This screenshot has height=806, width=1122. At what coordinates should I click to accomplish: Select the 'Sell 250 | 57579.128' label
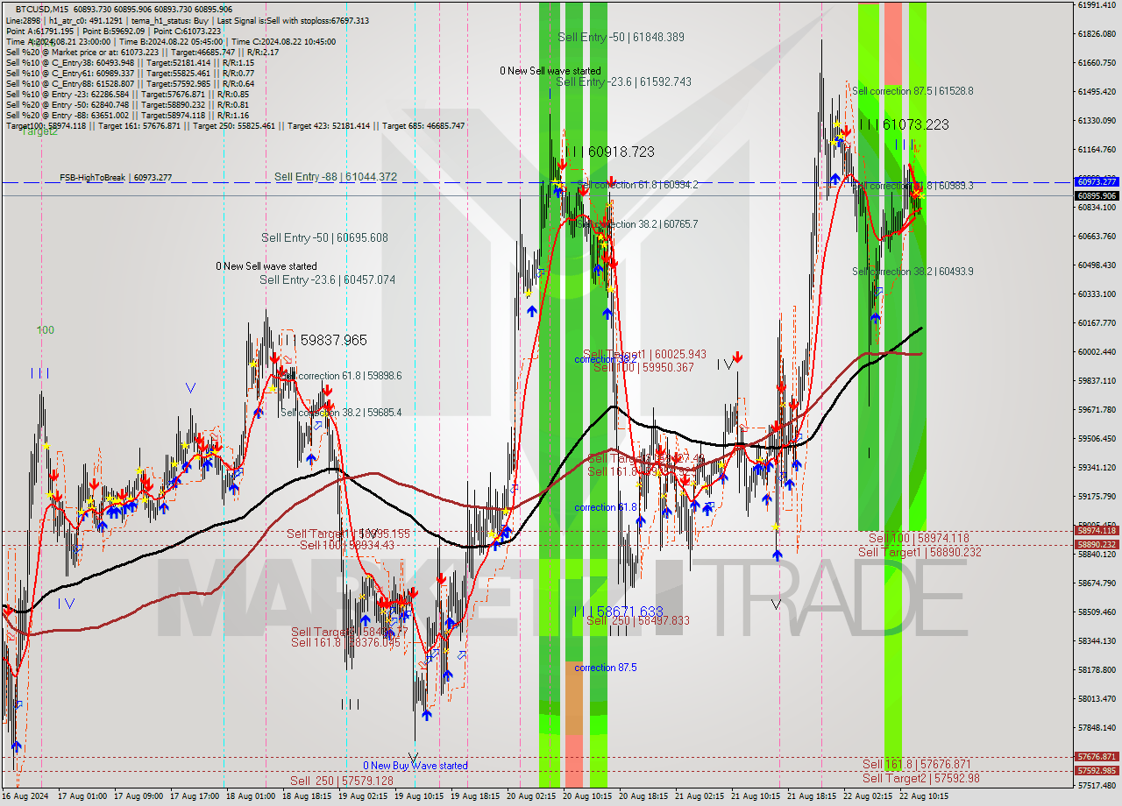tap(342, 780)
